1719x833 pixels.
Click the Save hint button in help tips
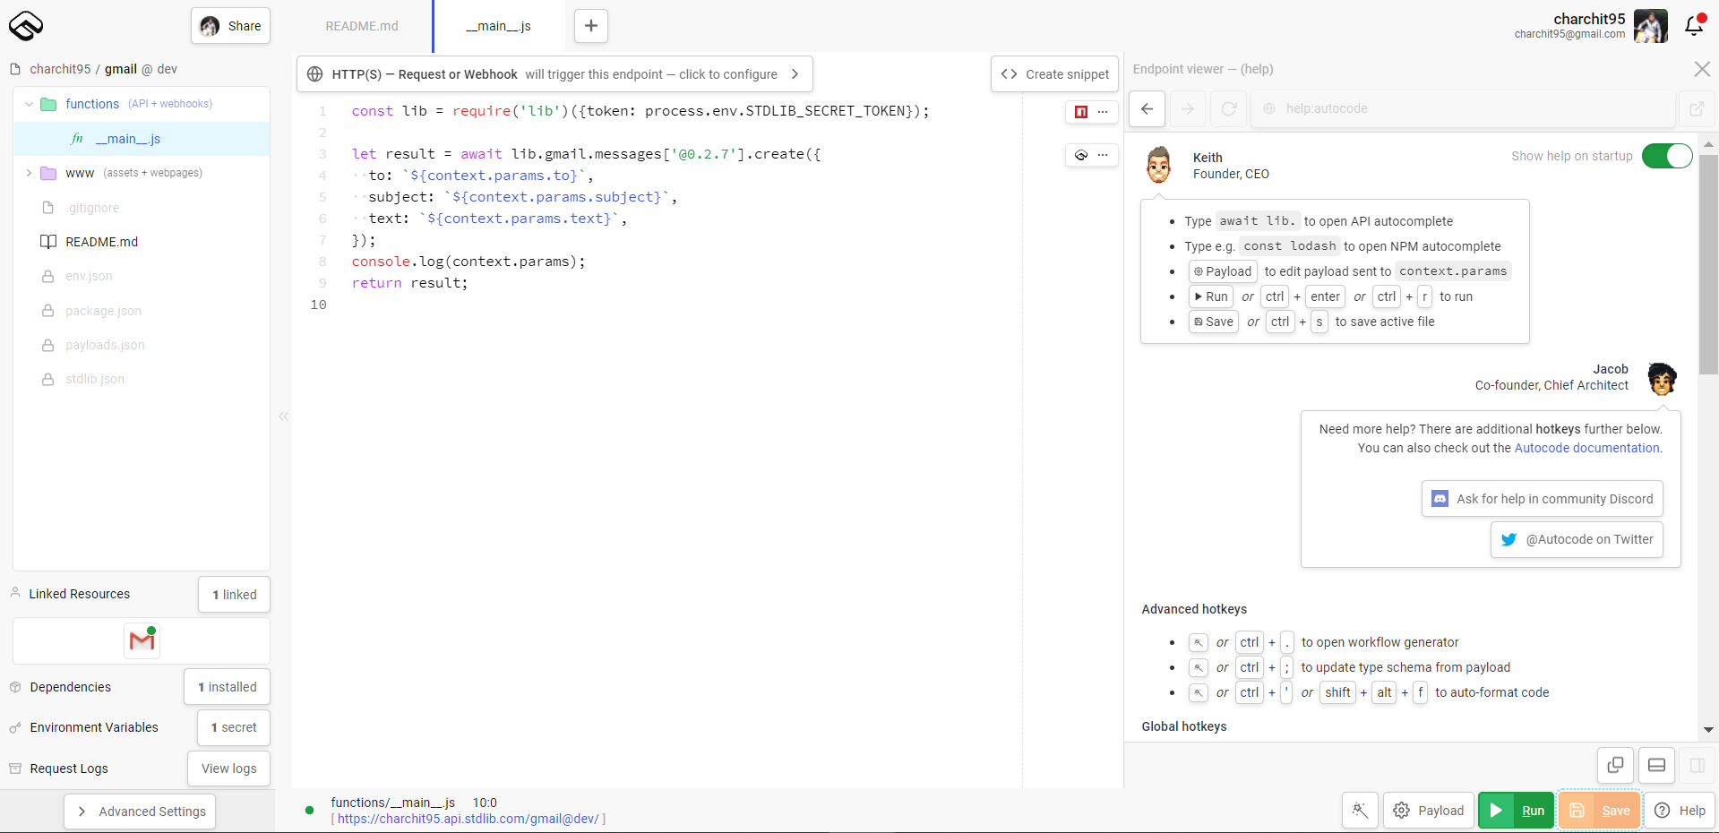[1213, 322]
